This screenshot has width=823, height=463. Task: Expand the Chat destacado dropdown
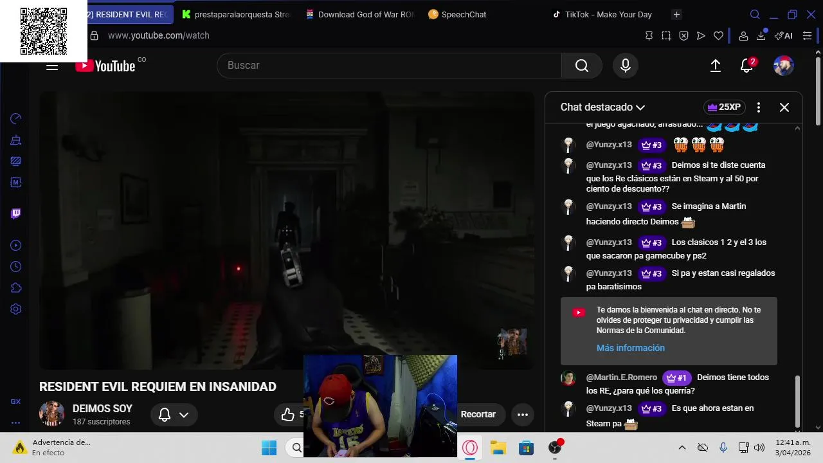[602, 107]
